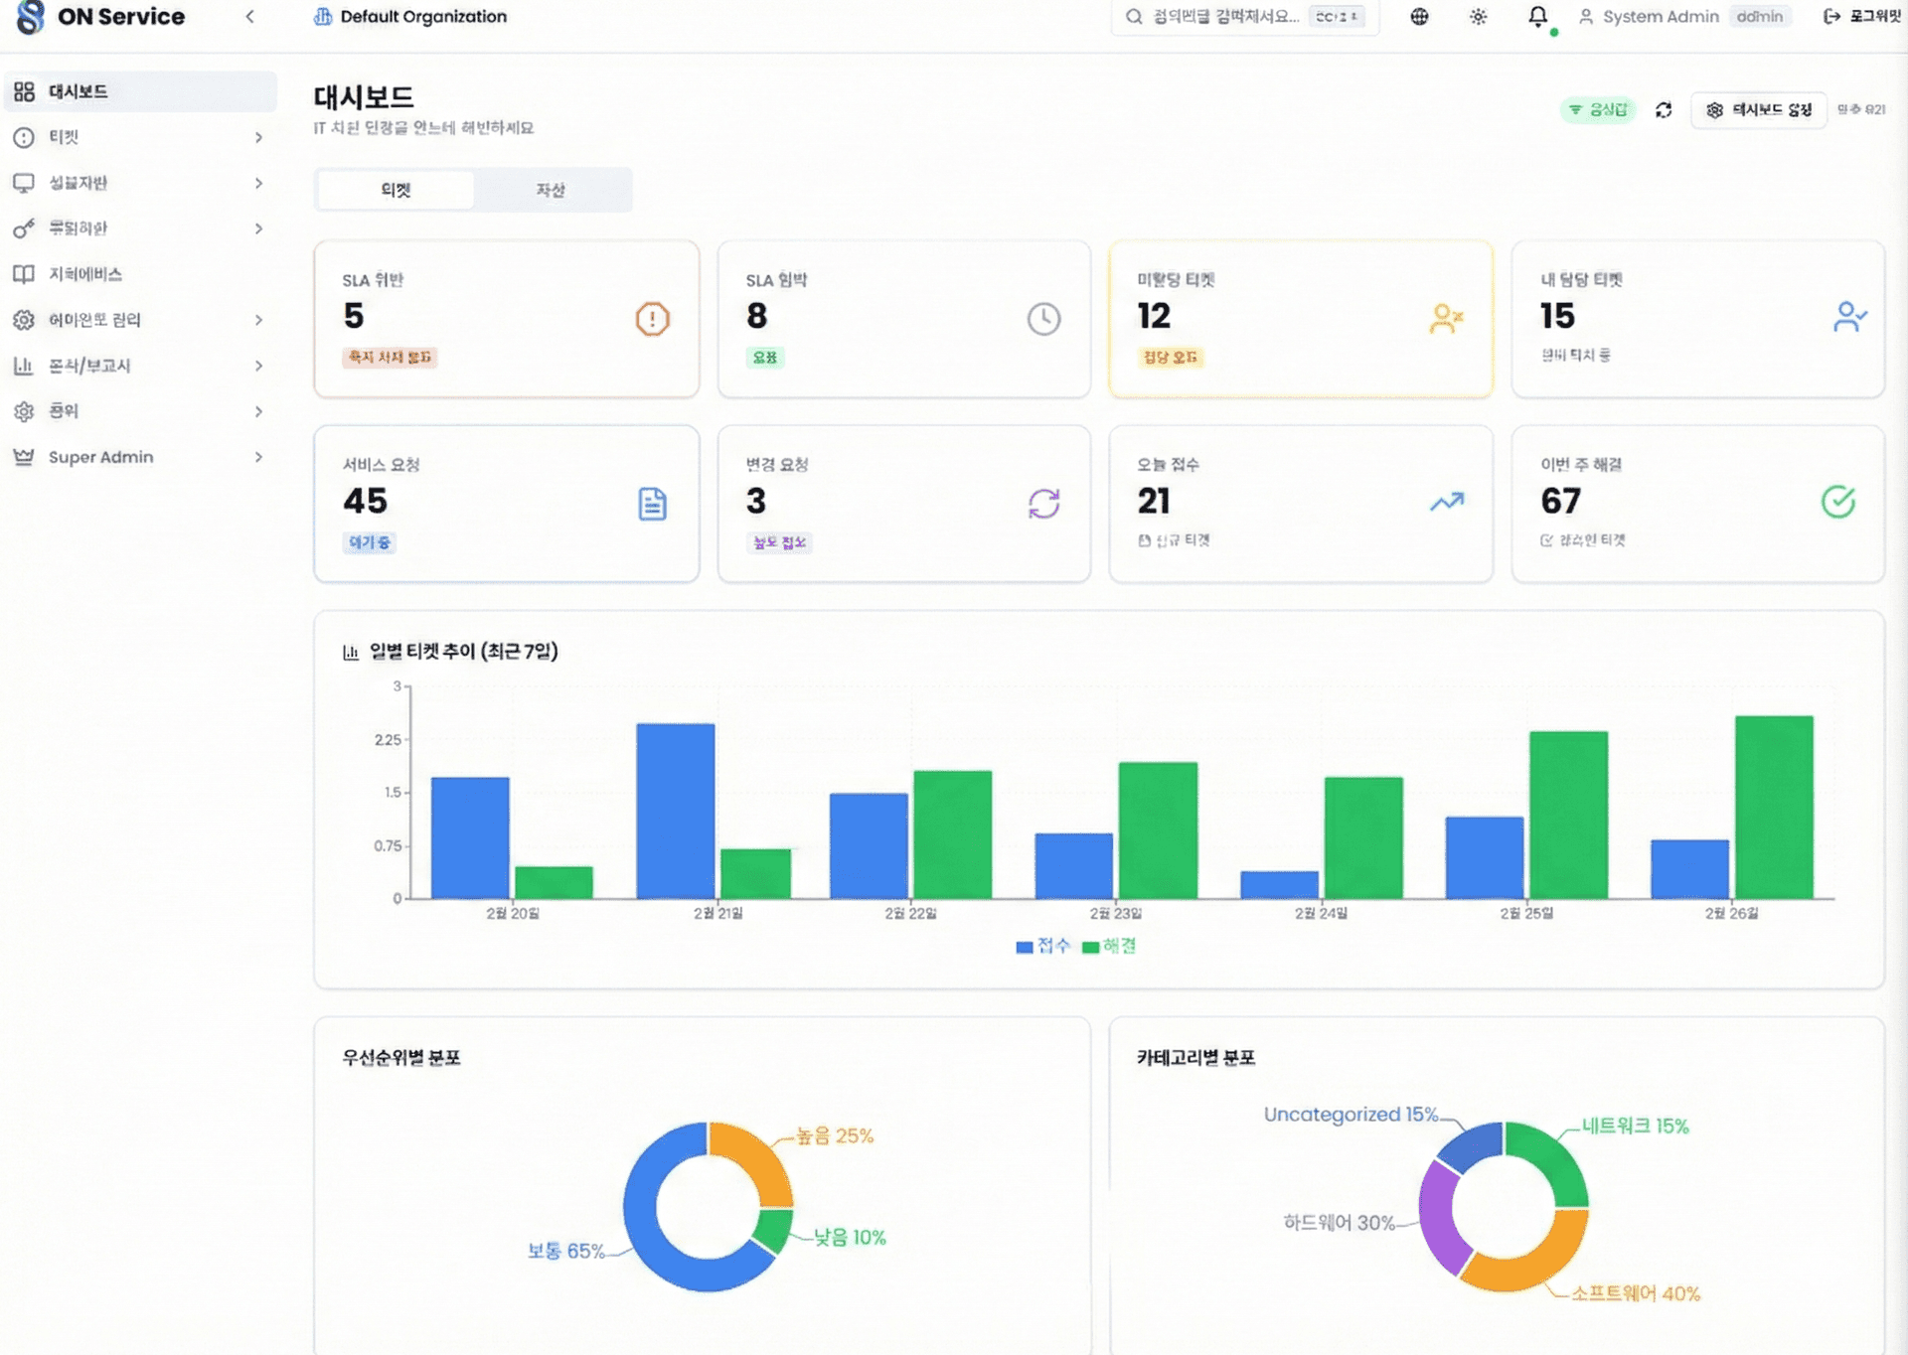Expand the Super Admin sidebar chevron
This screenshot has height=1355, width=1908.
coord(258,457)
